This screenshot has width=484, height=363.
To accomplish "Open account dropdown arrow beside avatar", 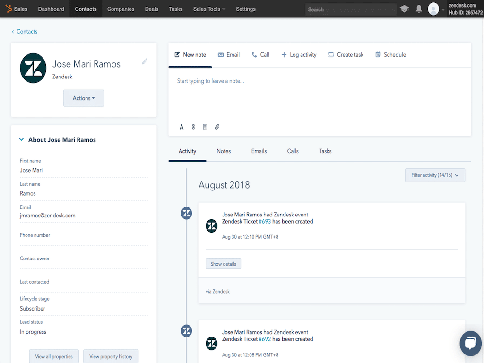I will tap(443, 9).
